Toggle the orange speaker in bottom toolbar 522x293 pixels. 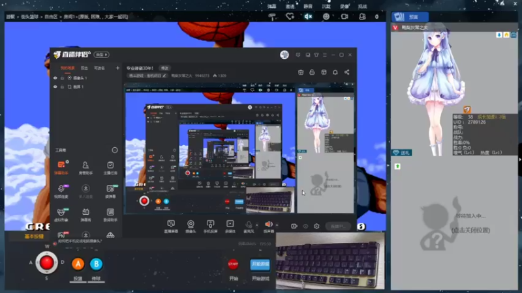(x=268, y=226)
